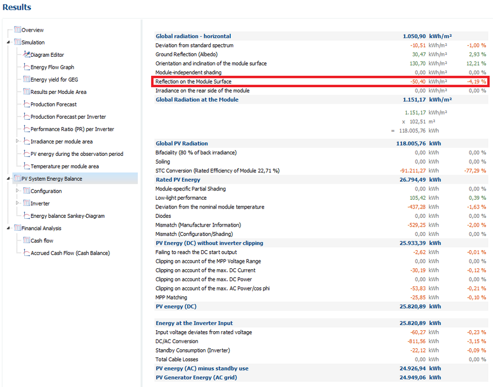Viewport: 493px width, 387px height.
Task: Click the Cash flow table icon
Action: pyautogui.click(x=27, y=240)
